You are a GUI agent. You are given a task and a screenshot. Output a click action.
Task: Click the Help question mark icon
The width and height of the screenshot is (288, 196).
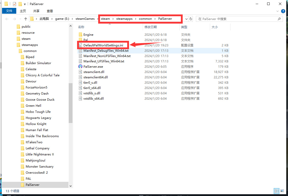click(283, 11)
